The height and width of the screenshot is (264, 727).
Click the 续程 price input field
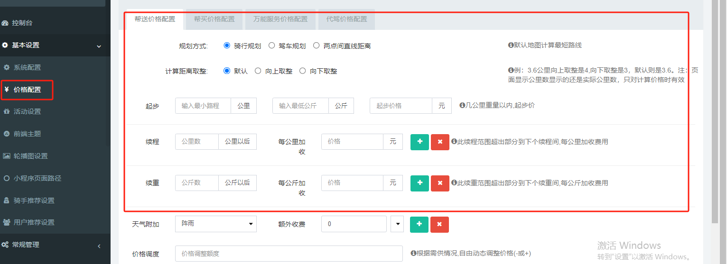pos(352,142)
